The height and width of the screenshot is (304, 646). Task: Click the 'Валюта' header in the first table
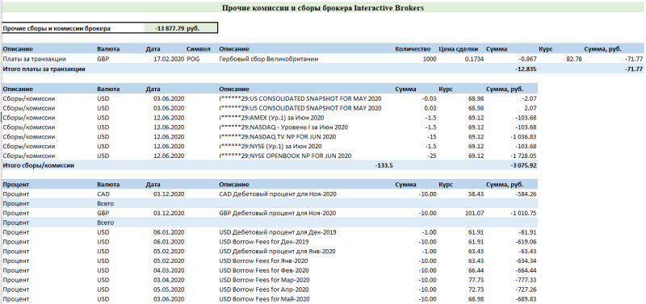pos(108,49)
